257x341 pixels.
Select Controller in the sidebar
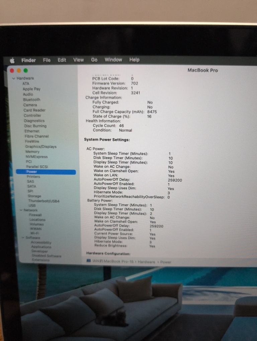tap(33, 115)
